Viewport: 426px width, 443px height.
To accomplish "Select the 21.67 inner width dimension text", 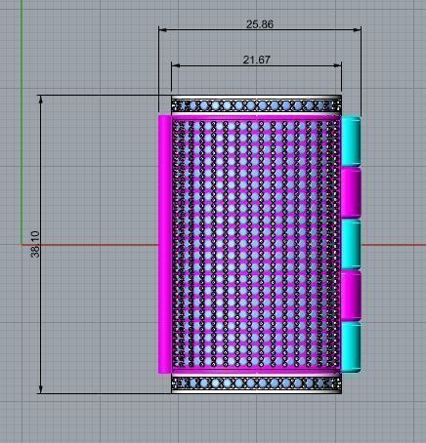I will point(256,60).
